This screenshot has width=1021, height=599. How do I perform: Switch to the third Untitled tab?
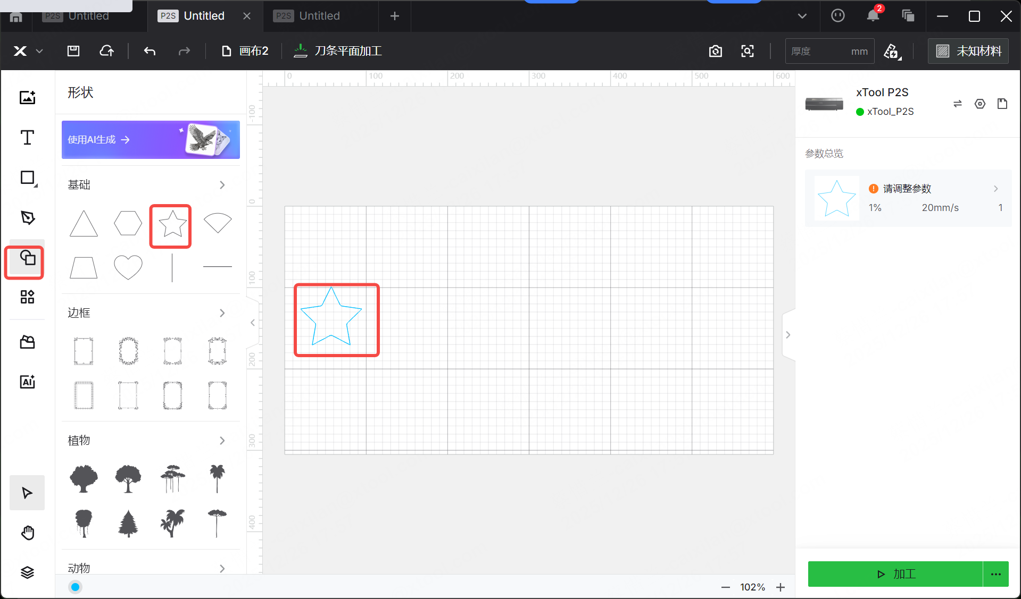coord(319,16)
